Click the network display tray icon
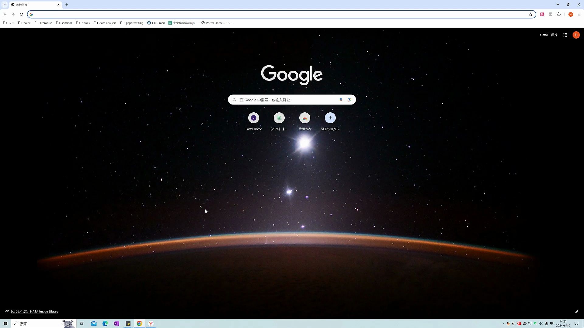 point(530,323)
